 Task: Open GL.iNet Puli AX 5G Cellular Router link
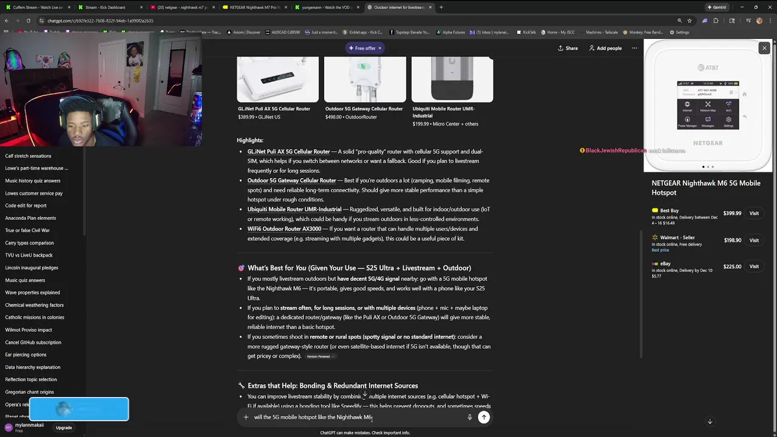tap(288, 152)
